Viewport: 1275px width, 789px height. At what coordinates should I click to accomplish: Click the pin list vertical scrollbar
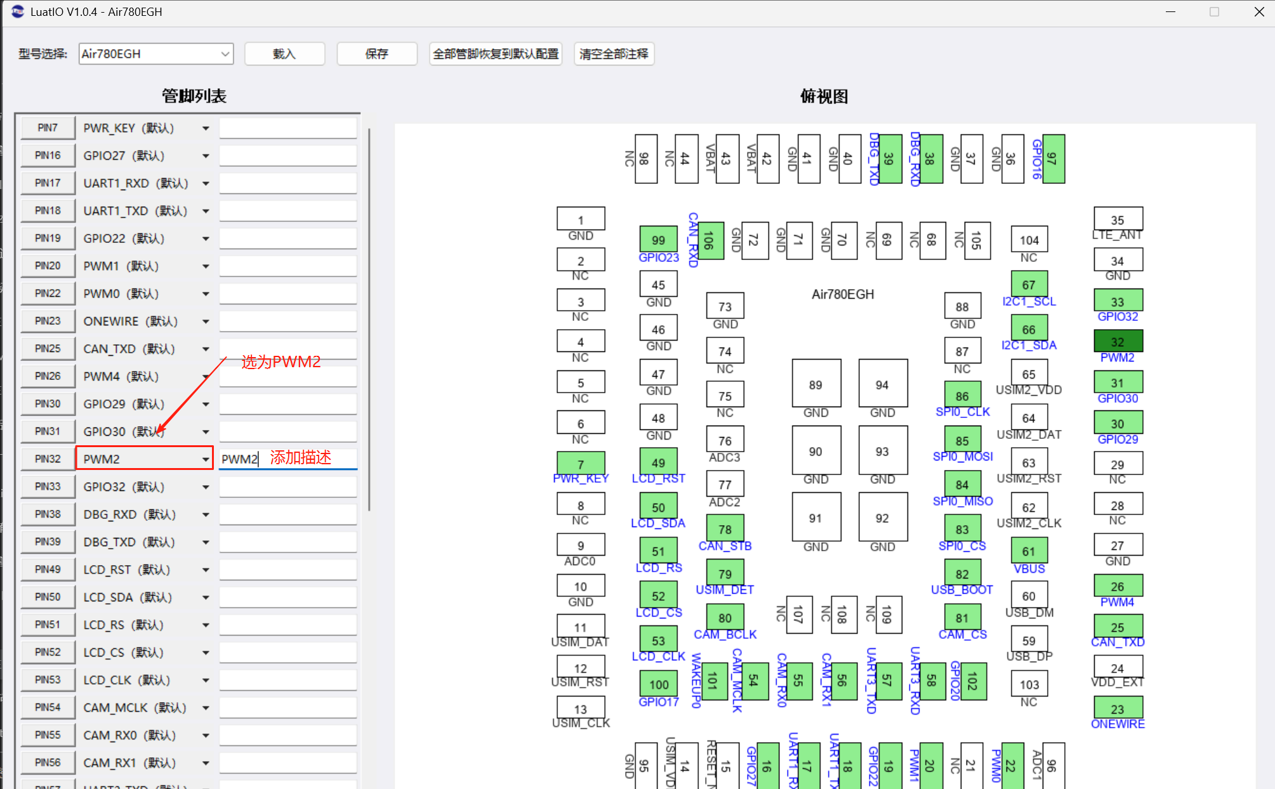369,319
